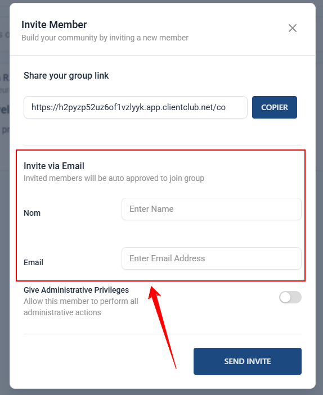Enable the Give Administrative Privileges switch
The image size is (323, 395).
pyautogui.click(x=290, y=297)
